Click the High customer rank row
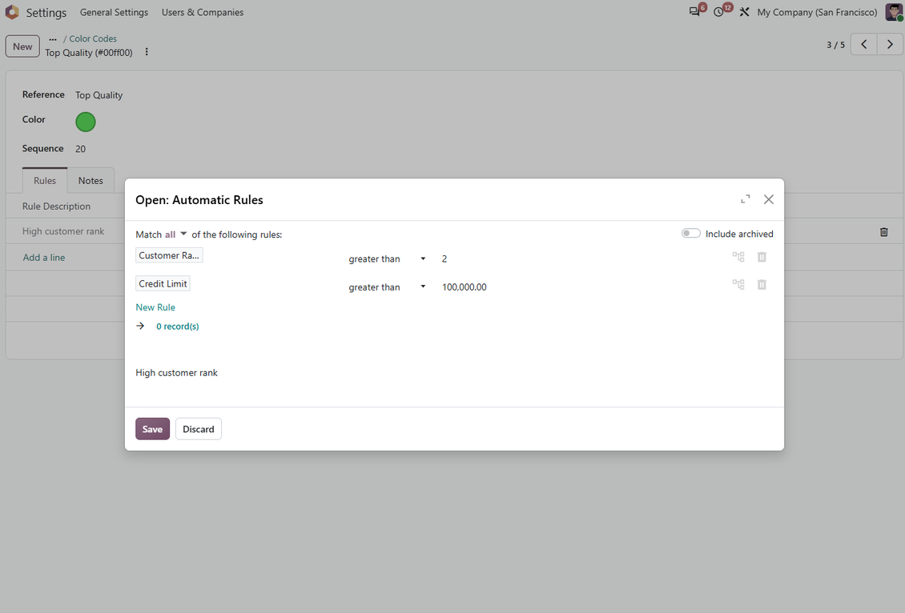 click(x=63, y=231)
